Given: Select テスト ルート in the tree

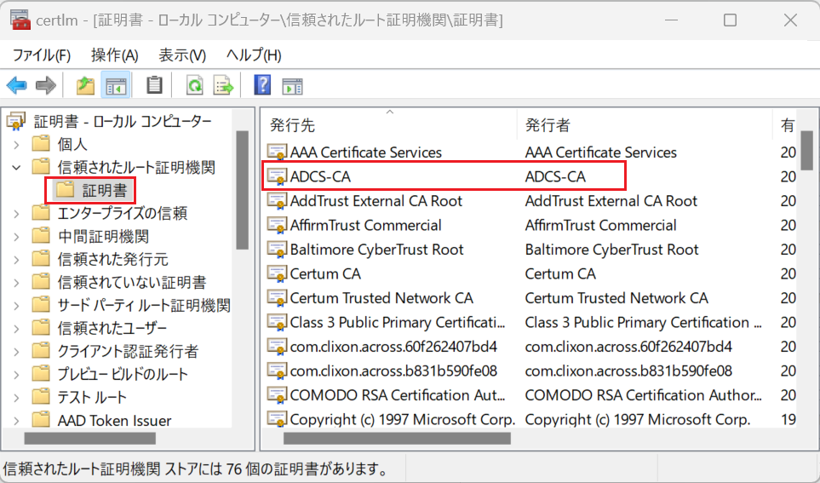Looking at the screenshot, I should (92, 398).
